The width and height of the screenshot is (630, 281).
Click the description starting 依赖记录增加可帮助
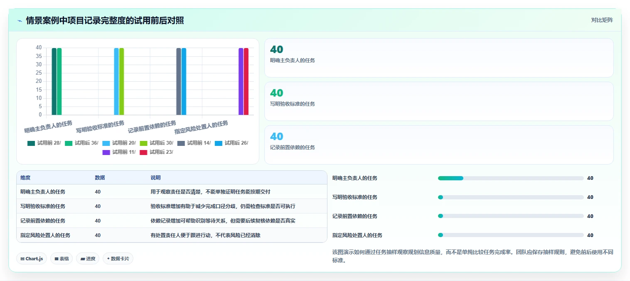223,221
